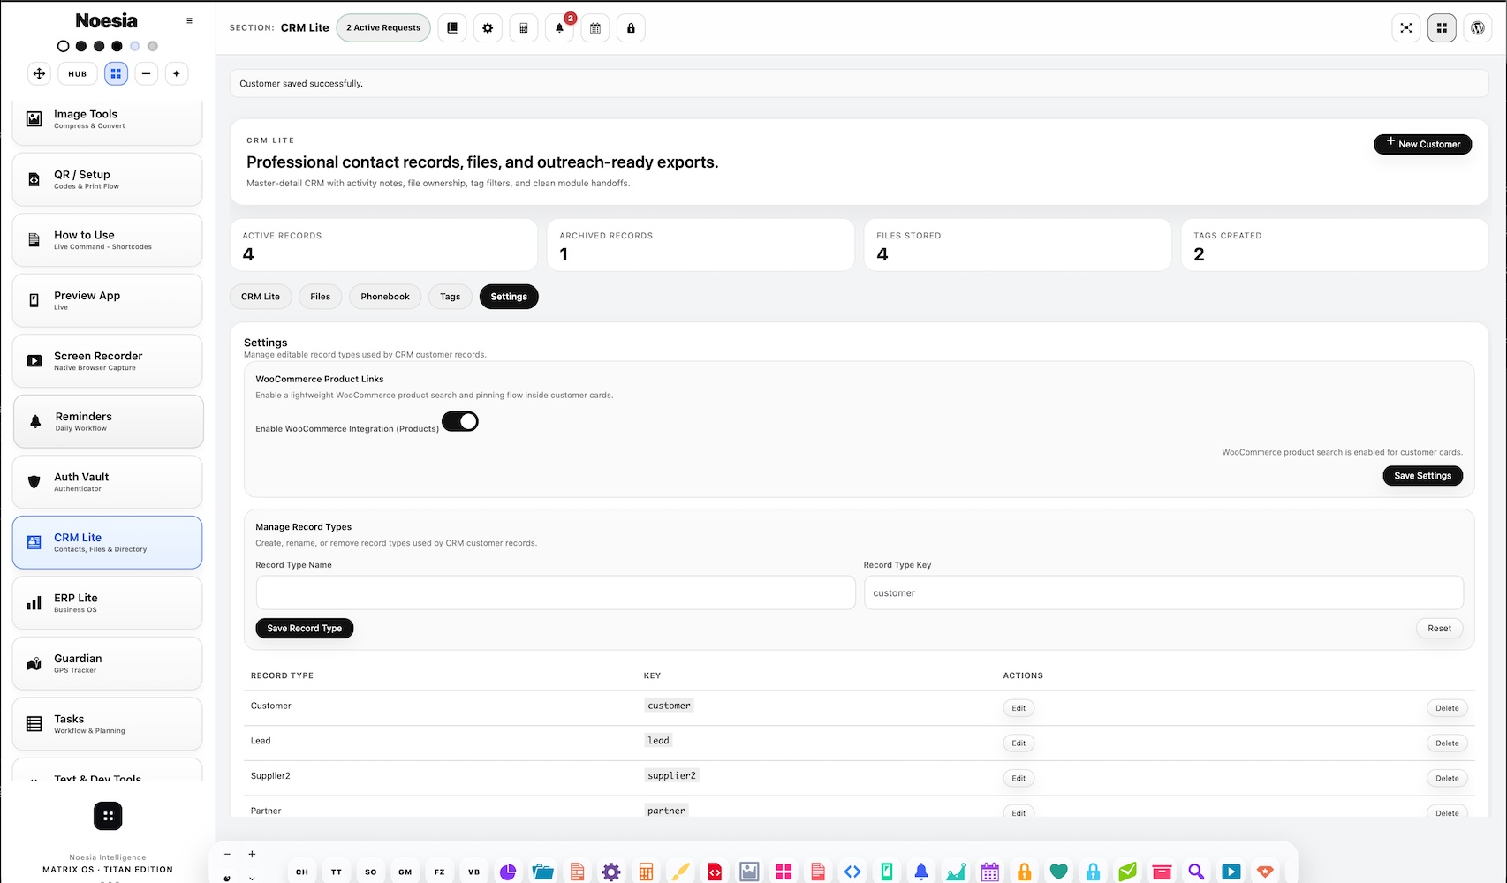Click the padlock icon in top toolbar

coord(631,28)
